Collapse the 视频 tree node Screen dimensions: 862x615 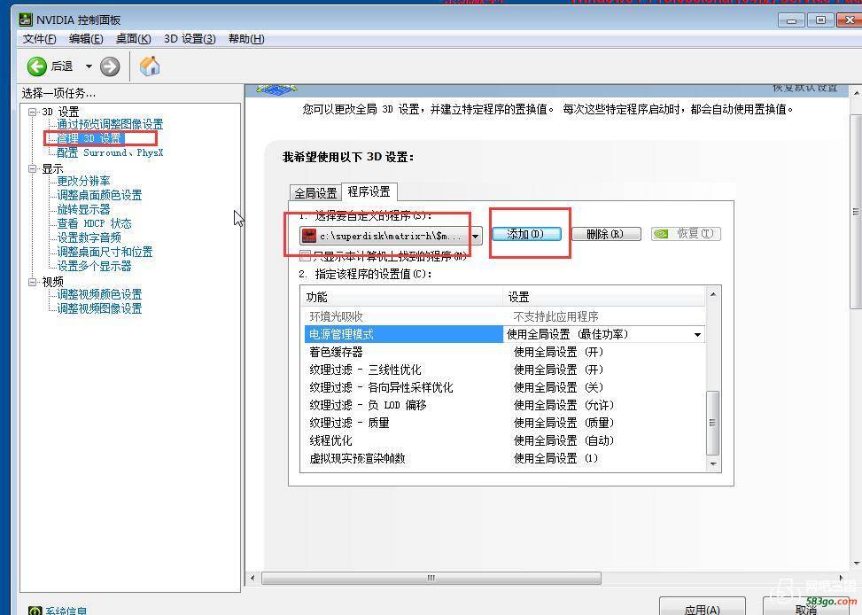pyautogui.click(x=33, y=282)
